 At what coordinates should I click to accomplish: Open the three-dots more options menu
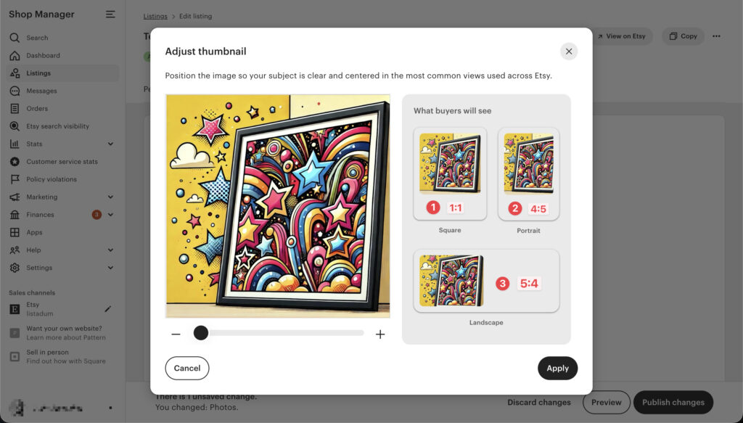click(x=716, y=36)
